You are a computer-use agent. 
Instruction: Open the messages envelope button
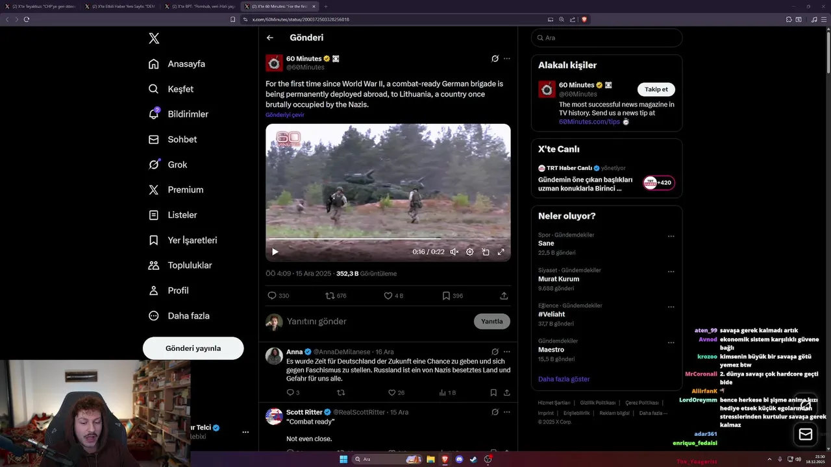(x=806, y=435)
